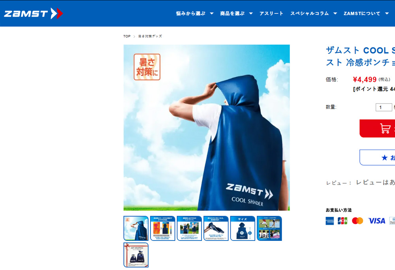Open the スペシャルコラム menu
Viewport: 395px width, 270px height.
tap(310, 13)
